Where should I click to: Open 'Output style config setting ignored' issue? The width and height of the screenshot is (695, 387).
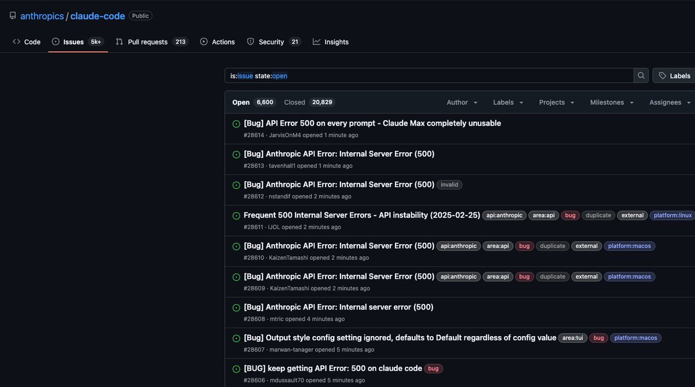tap(400, 338)
